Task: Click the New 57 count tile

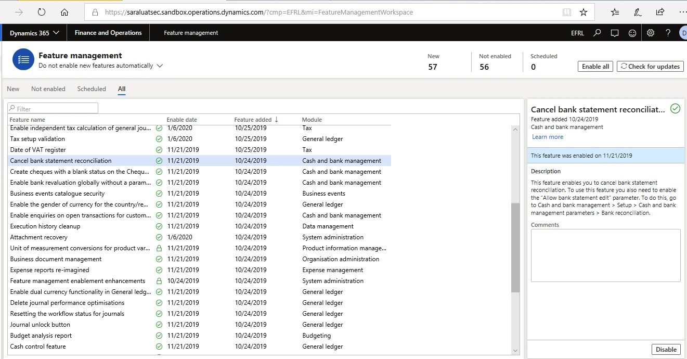Action: (x=434, y=62)
